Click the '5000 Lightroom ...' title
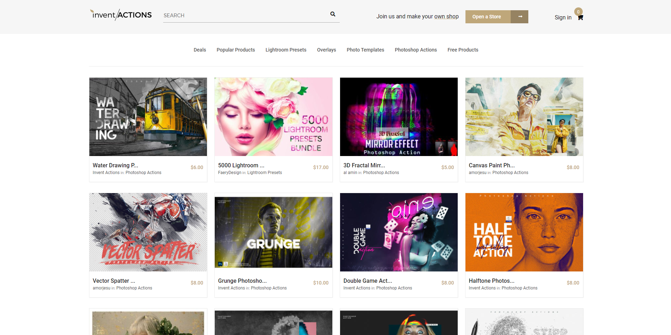 click(241, 165)
